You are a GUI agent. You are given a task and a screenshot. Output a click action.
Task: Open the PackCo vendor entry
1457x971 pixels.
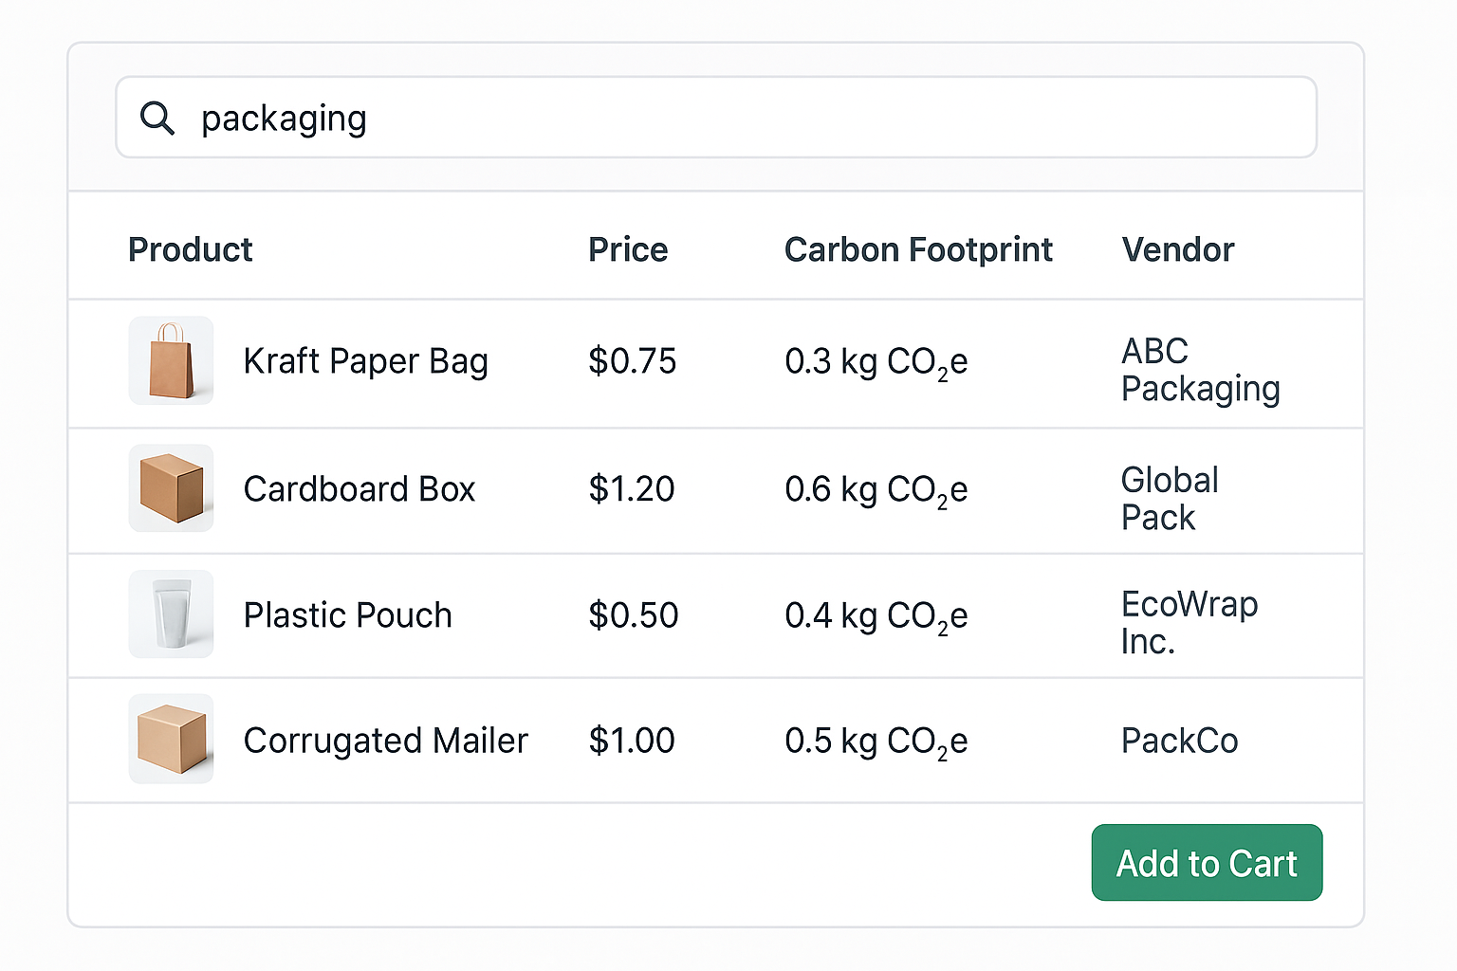click(1180, 741)
